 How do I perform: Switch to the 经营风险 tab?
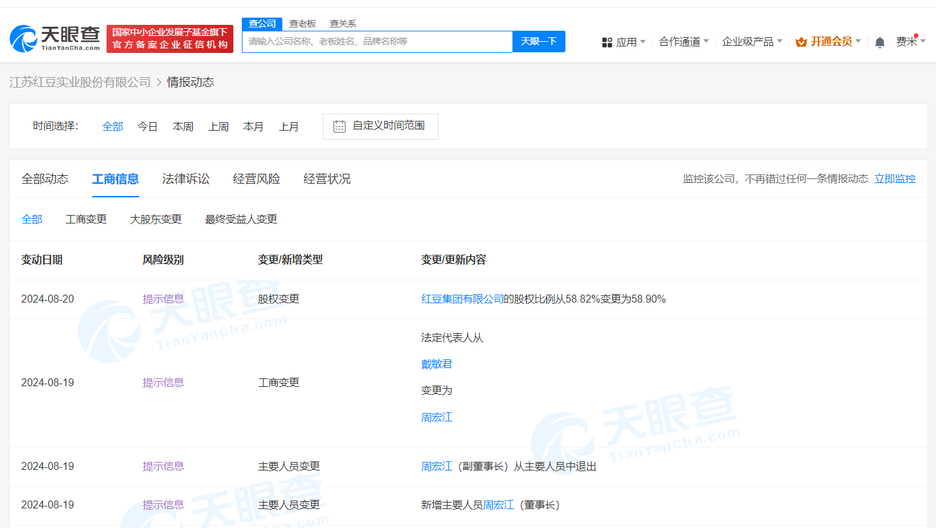tap(256, 178)
